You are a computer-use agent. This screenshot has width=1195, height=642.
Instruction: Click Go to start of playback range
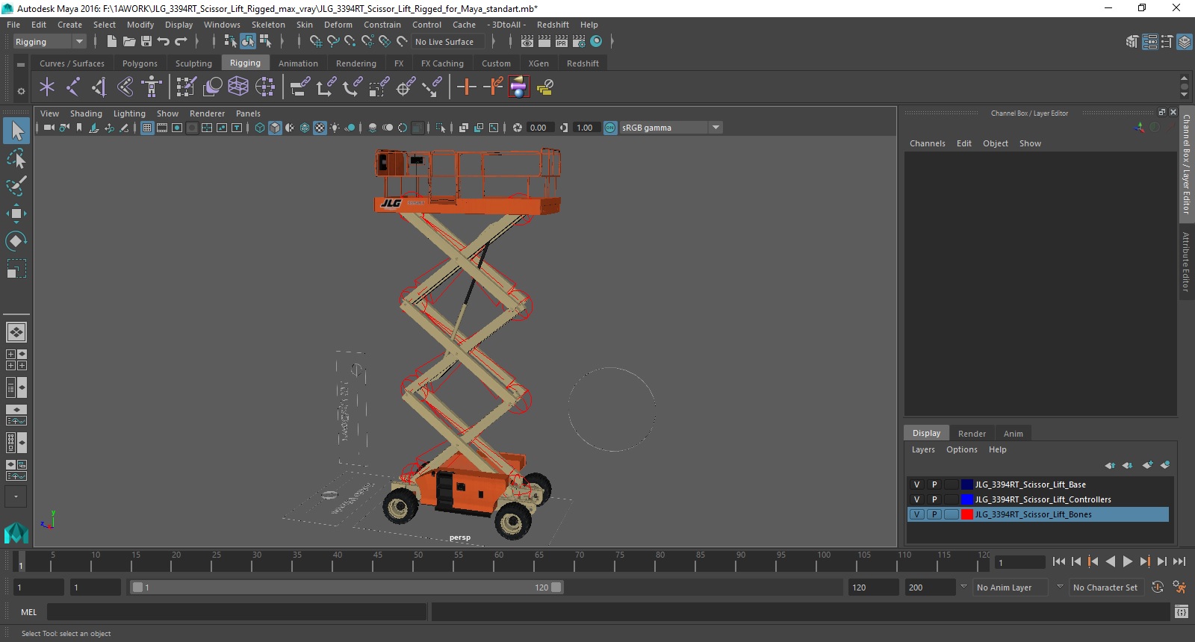tap(1059, 561)
